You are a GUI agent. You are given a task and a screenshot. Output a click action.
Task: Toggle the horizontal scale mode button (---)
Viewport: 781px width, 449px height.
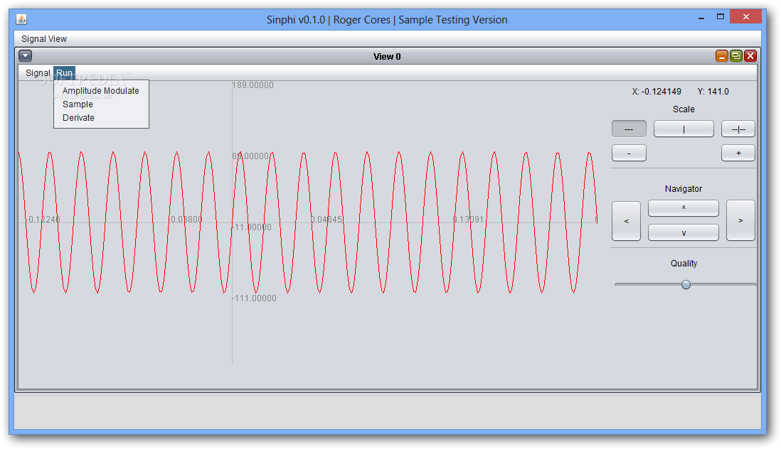629,129
